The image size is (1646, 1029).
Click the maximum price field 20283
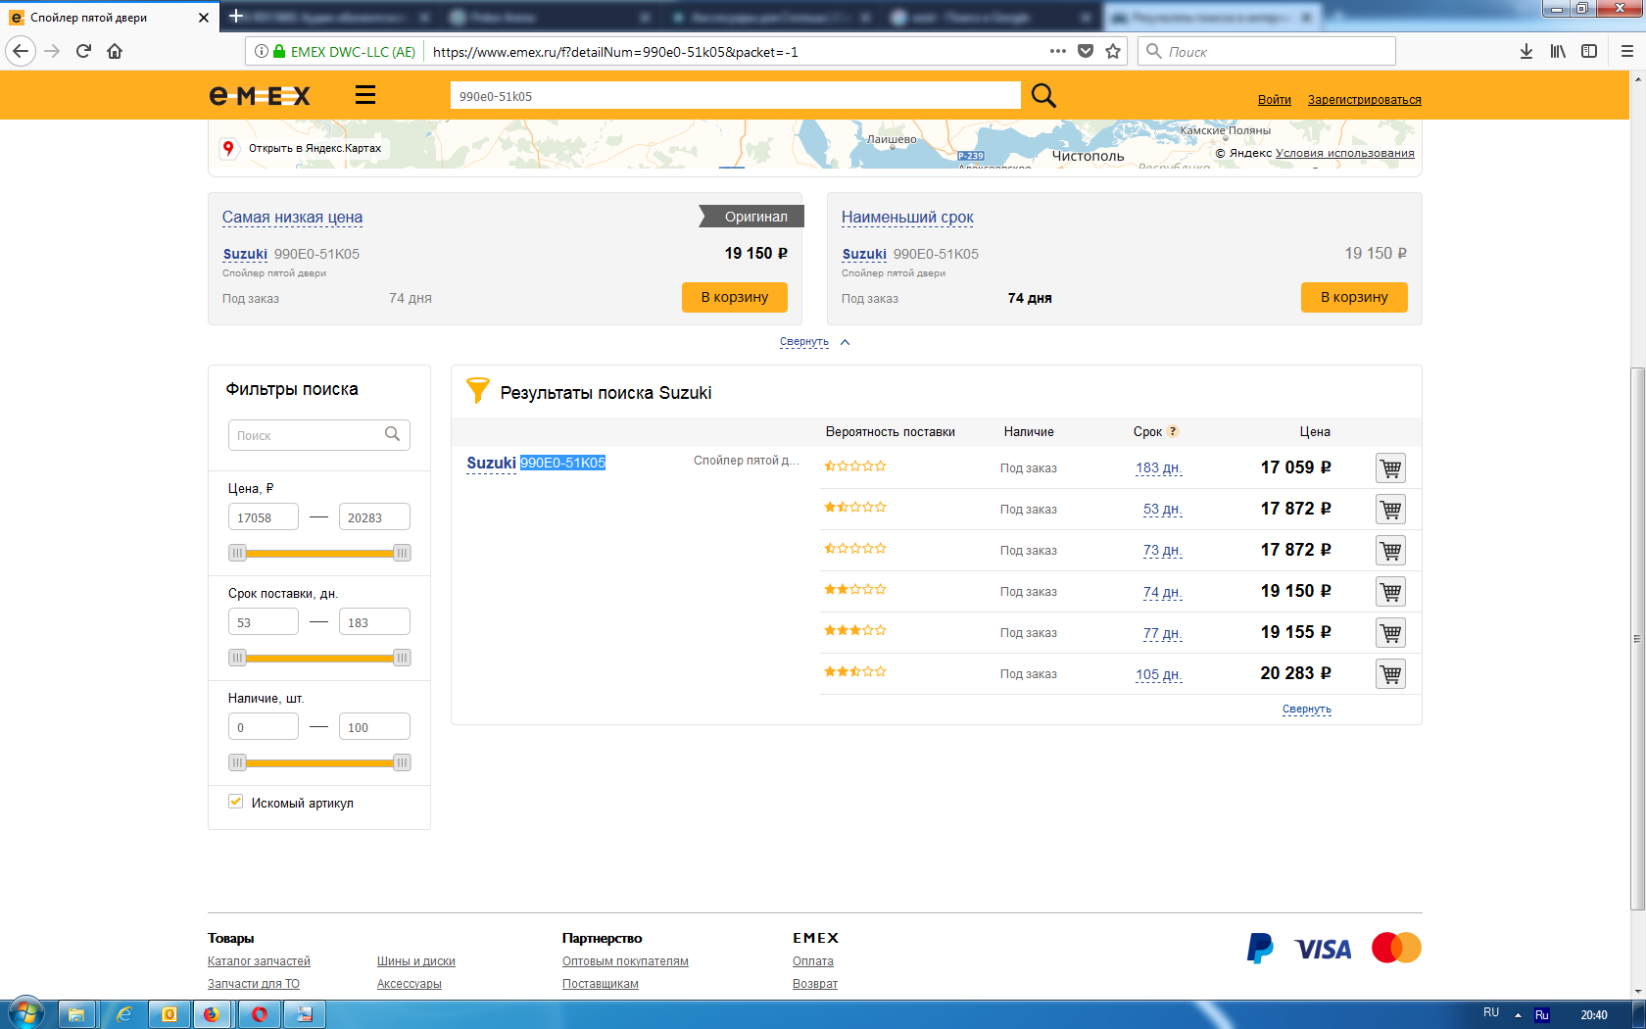374,517
